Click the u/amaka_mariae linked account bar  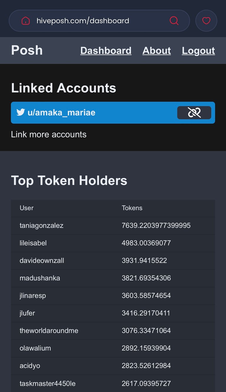click(x=113, y=112)
